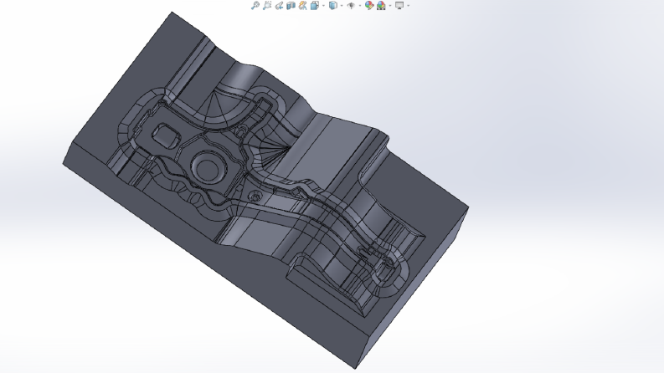This screenshot has width=664, height=373.
Task: Click the Display Style cube icon
Action: click(333, 5)
